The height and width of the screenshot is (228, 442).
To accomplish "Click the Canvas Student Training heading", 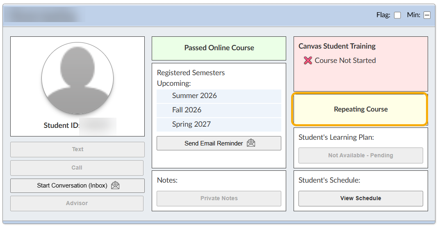I will pyautogui.click(x=337, y=46).
